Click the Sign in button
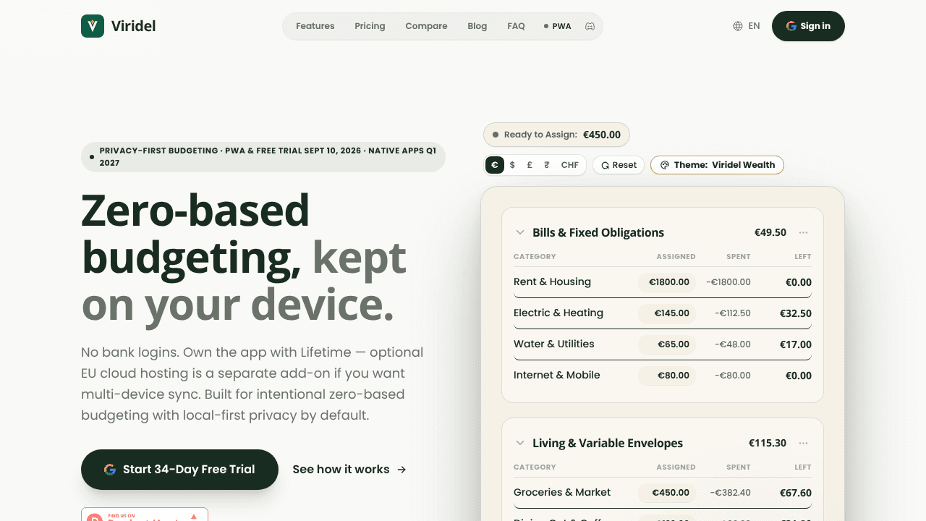This screenshot has height=521, width=926. (808, 26)
